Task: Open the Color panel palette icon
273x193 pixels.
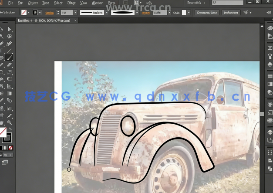Action: click(x=270, y=28)
